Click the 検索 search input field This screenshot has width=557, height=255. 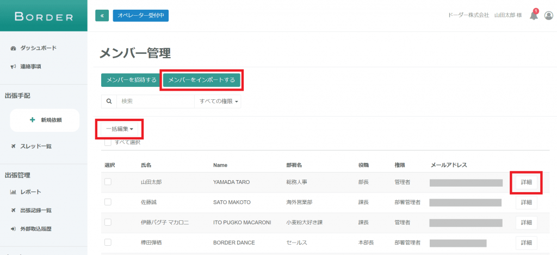pyautogui.click(x=155, y=101)
